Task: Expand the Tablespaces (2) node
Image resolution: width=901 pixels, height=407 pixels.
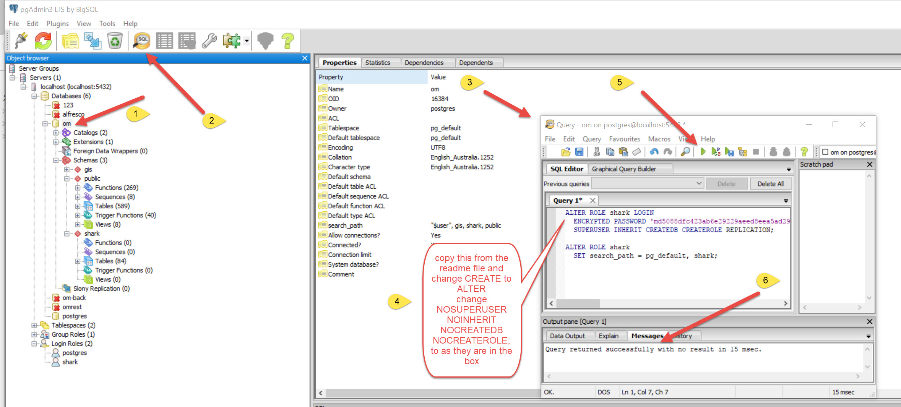Action: click(x=34, y=325)
